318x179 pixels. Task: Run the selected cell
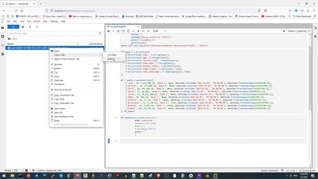click(x=133, y=31)
